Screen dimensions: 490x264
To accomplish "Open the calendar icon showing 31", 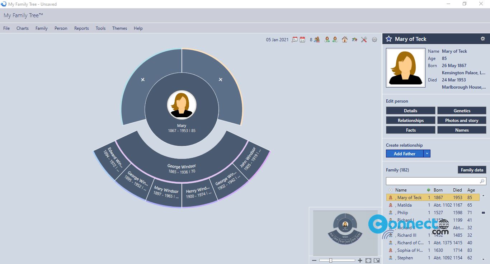I will 302,39.
